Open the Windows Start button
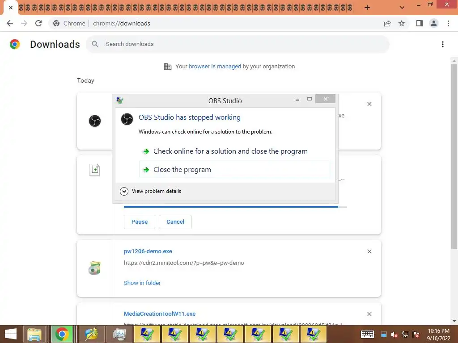The image size is (458, 343). click(11, 334)
